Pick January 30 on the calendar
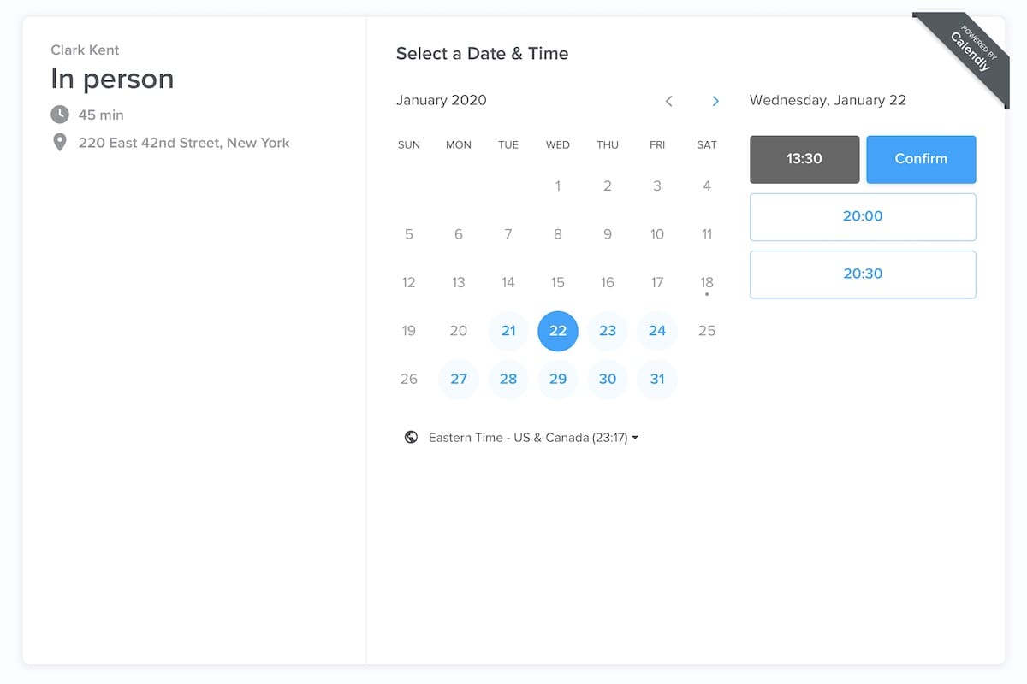Screen dimensions: 1027x684 (x=608, y=379)
